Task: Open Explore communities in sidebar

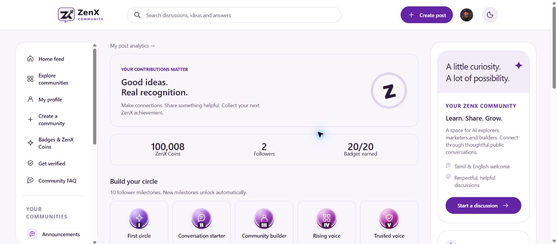Action: pos(54,79)
